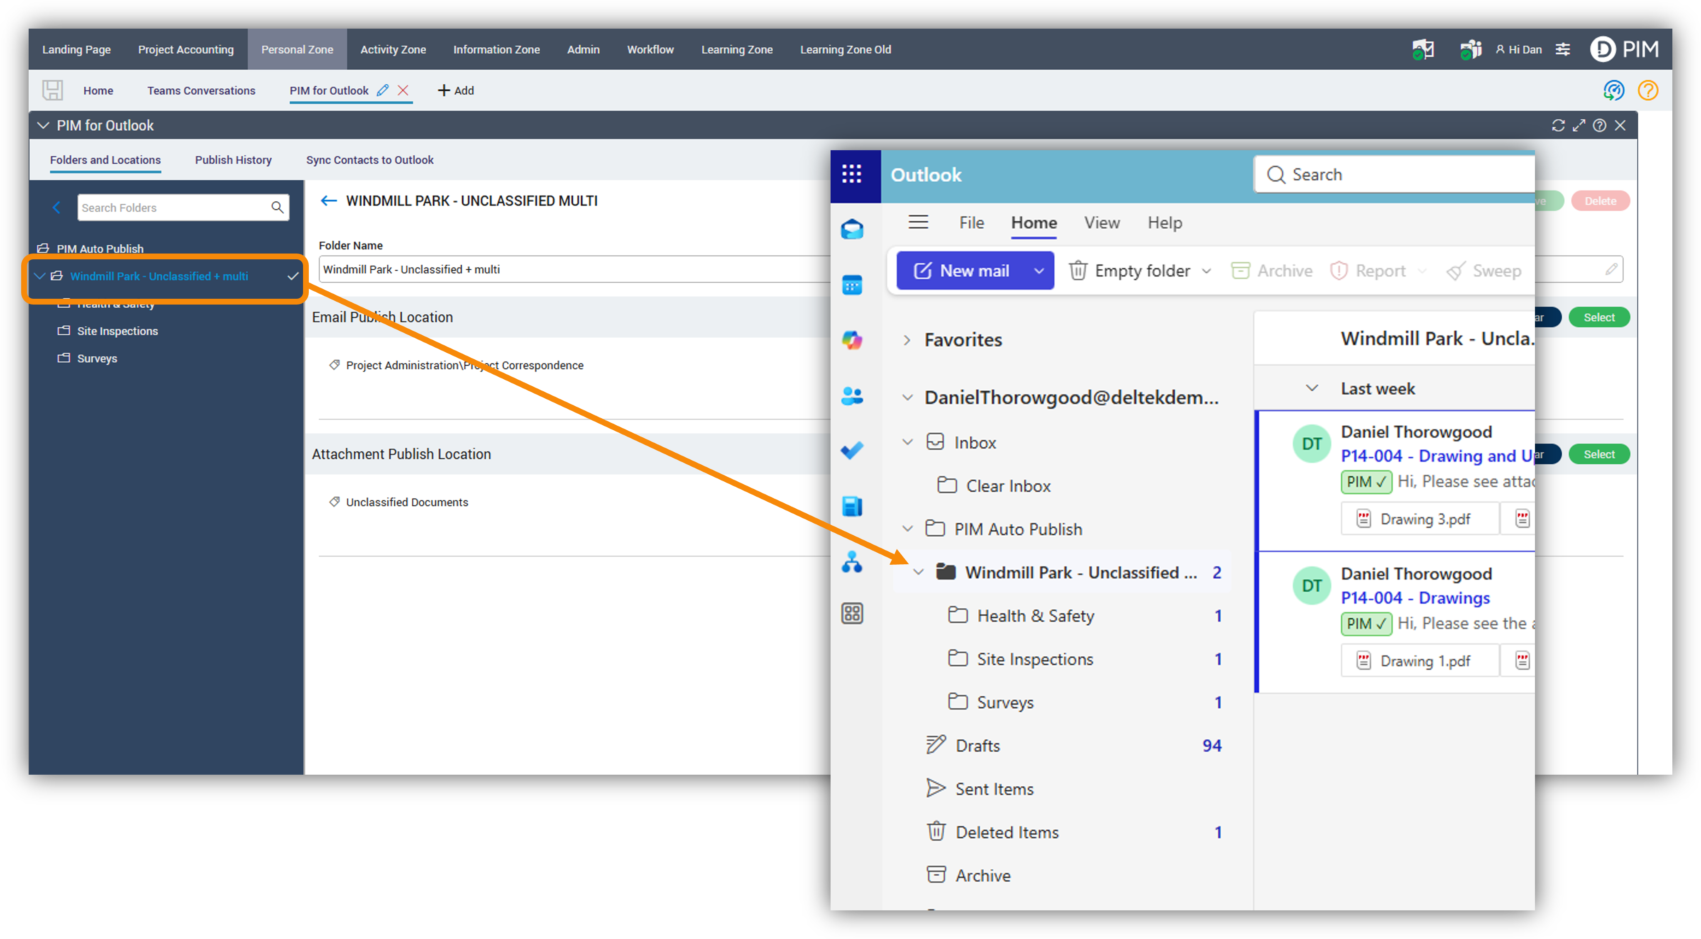The height and width of the screenshot is (939, 1701).
Task: Open Personal Zone menu
Action: [x=297, y=49]
